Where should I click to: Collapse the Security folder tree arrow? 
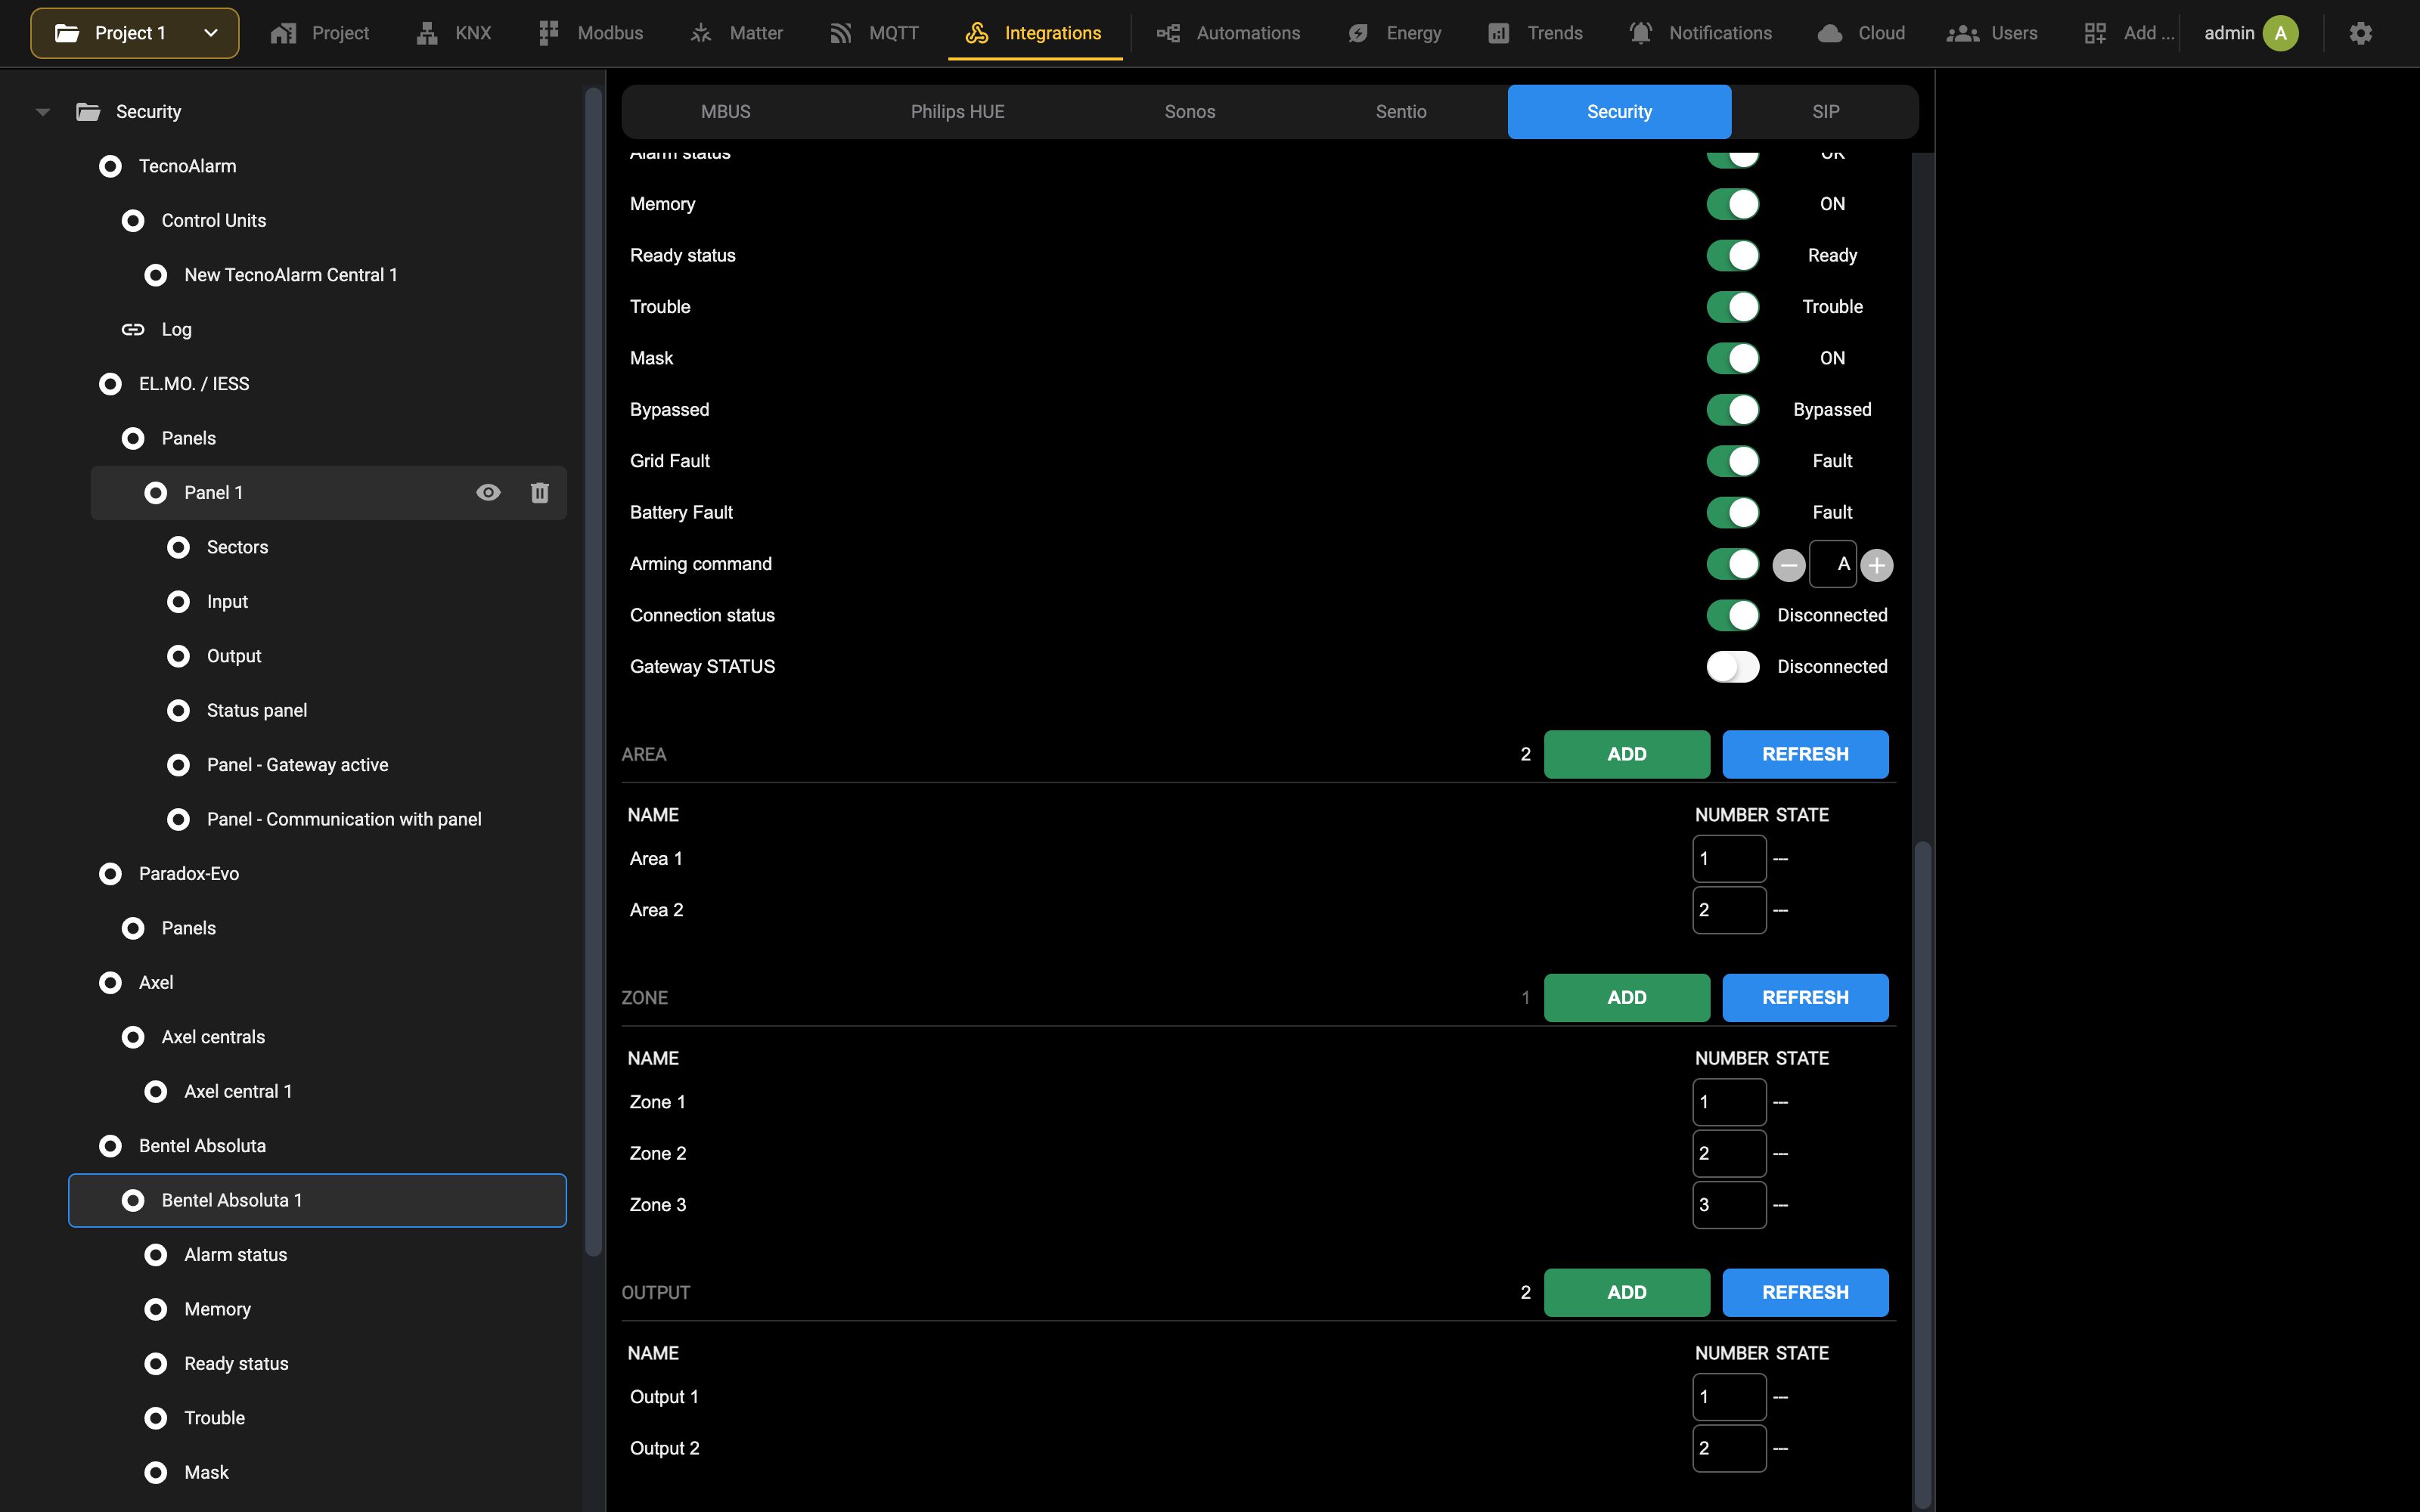pyautogui.click(x=42, y=112)
